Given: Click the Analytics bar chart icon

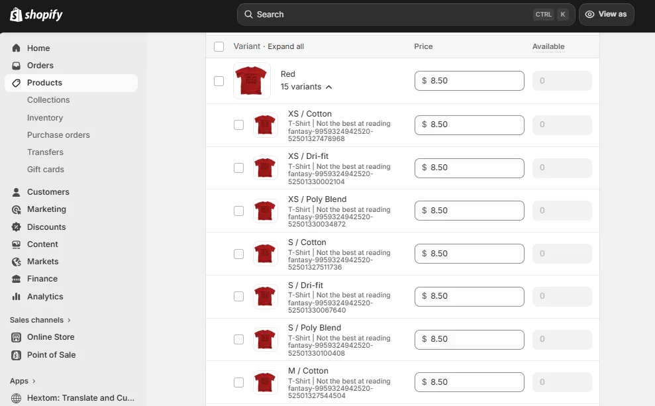Looking at the screenshot, I should [x=17, y=297].
